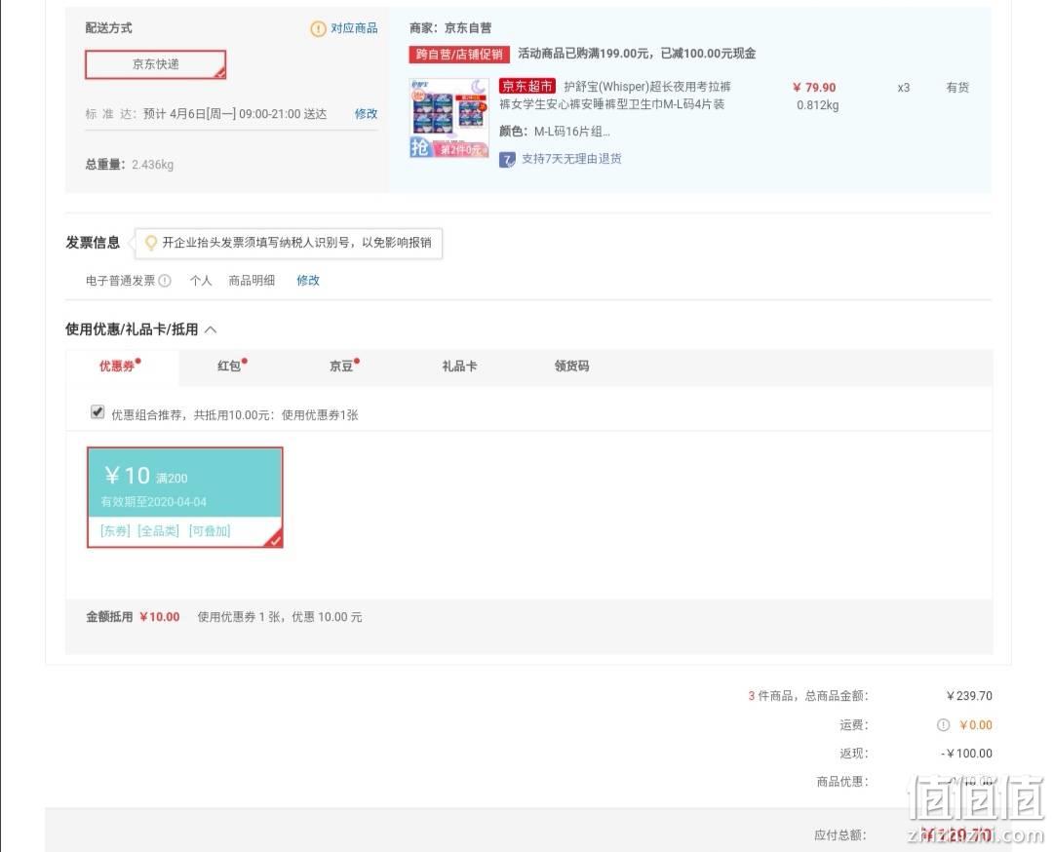The width and height of the screenshot is (1053, 852).
Task: Click the orange warning icon beside 对应商品
Action: 318,28
